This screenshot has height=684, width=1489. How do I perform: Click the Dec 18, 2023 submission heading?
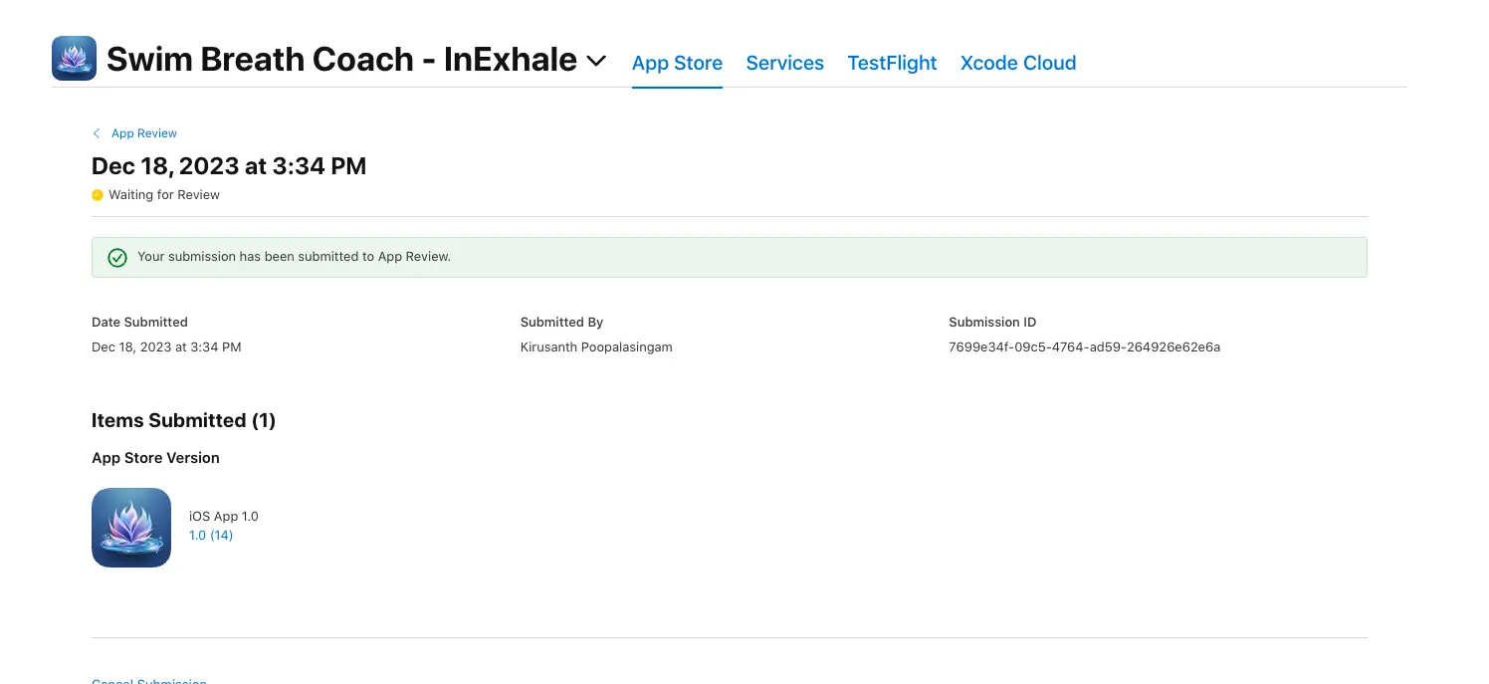(229, 166)
